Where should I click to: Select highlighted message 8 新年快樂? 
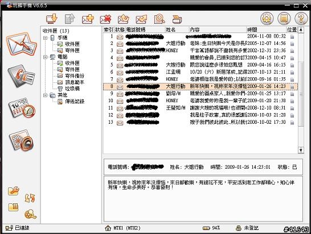click(200, 86)
